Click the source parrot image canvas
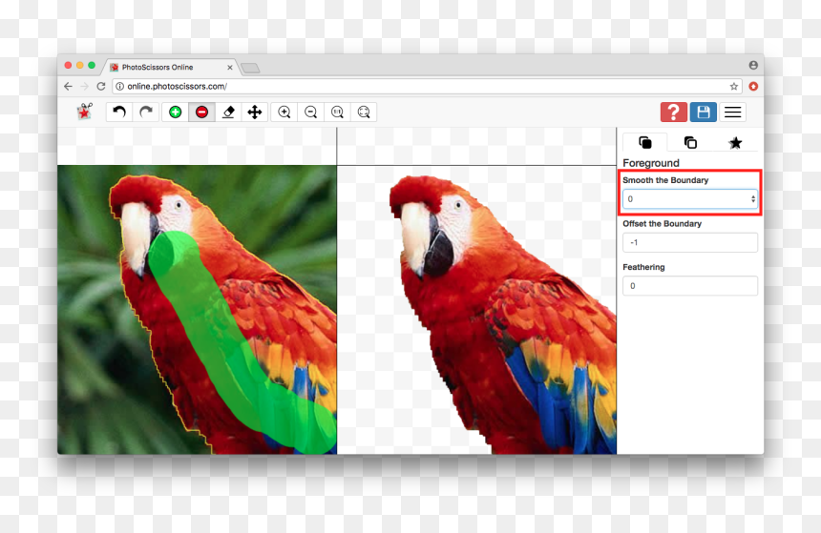Viewport: 821px width, 533px height. pyautogui.click(x=197, y=310)
